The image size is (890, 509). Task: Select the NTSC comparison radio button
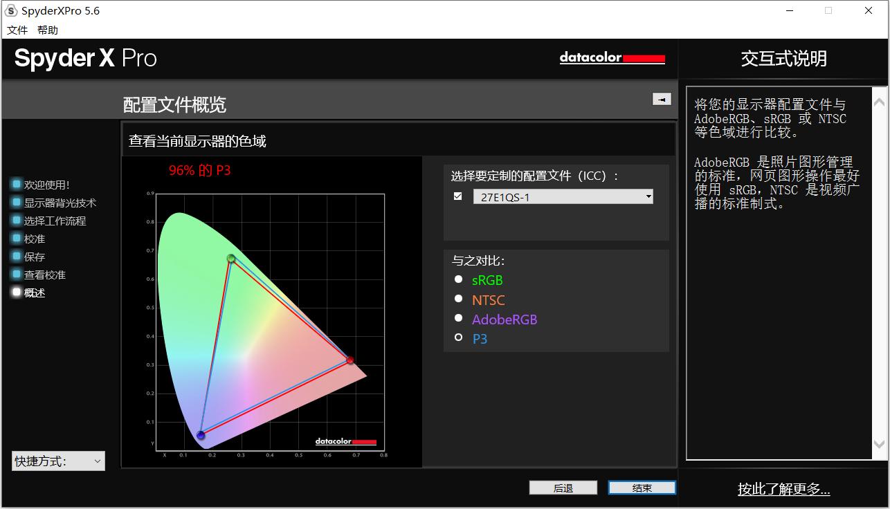click(458, 299)
